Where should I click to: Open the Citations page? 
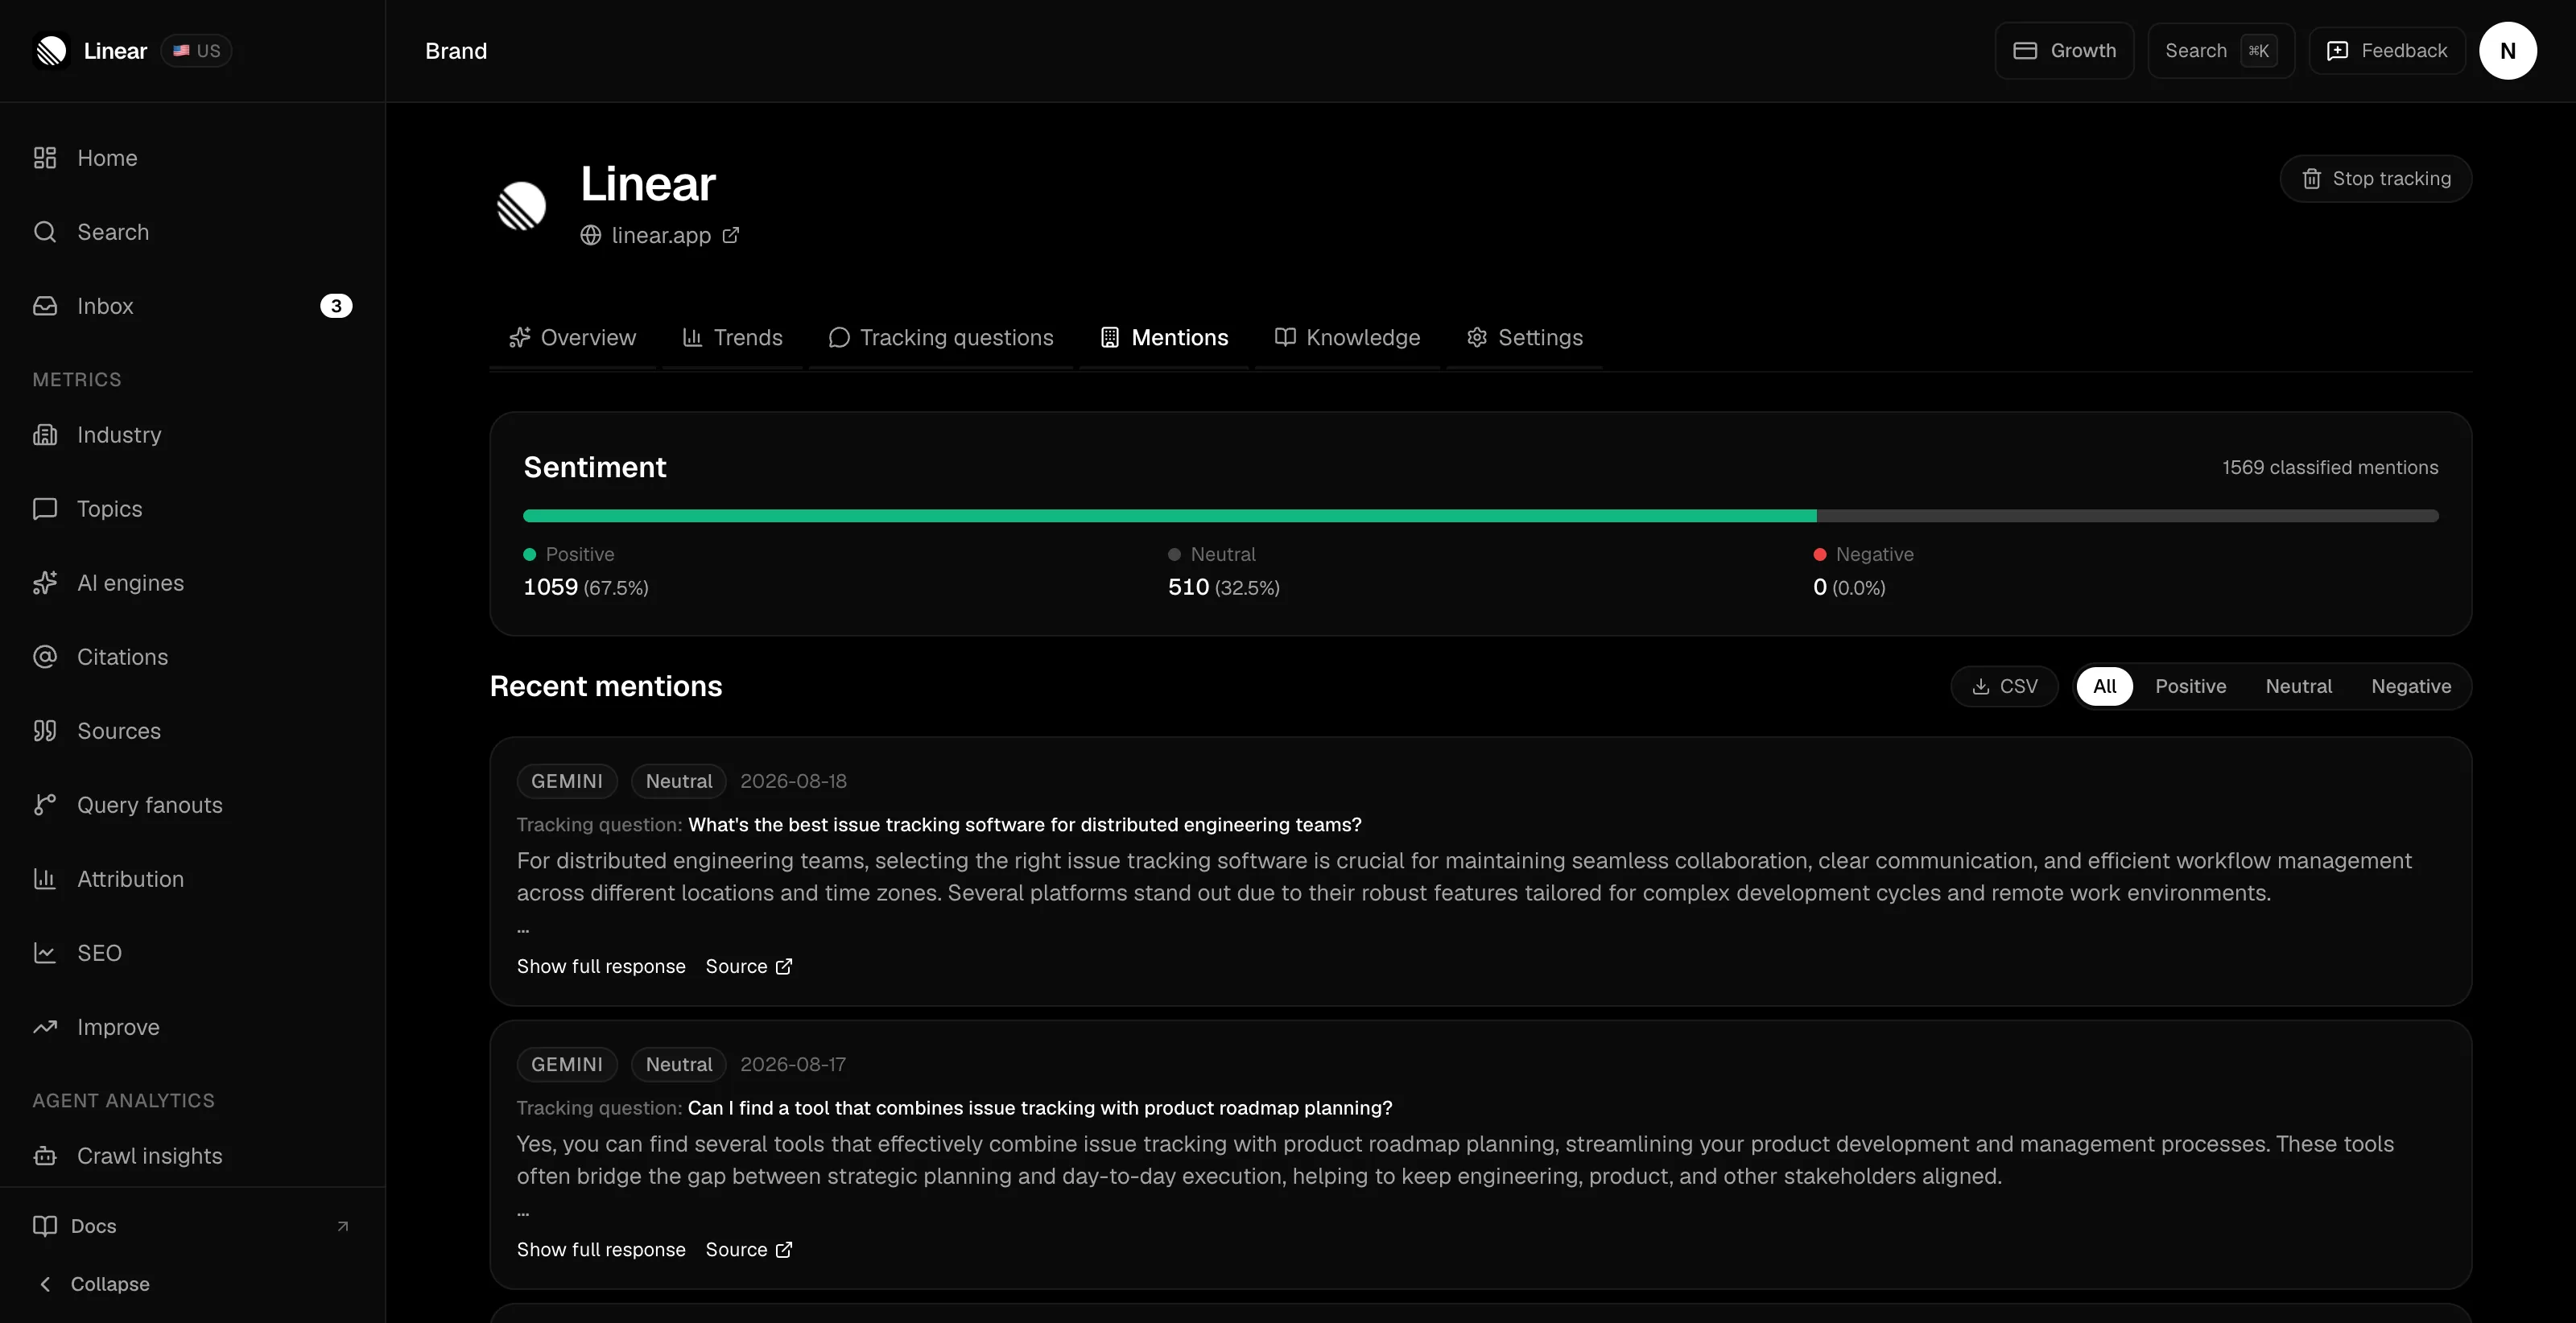pos(192,657)
